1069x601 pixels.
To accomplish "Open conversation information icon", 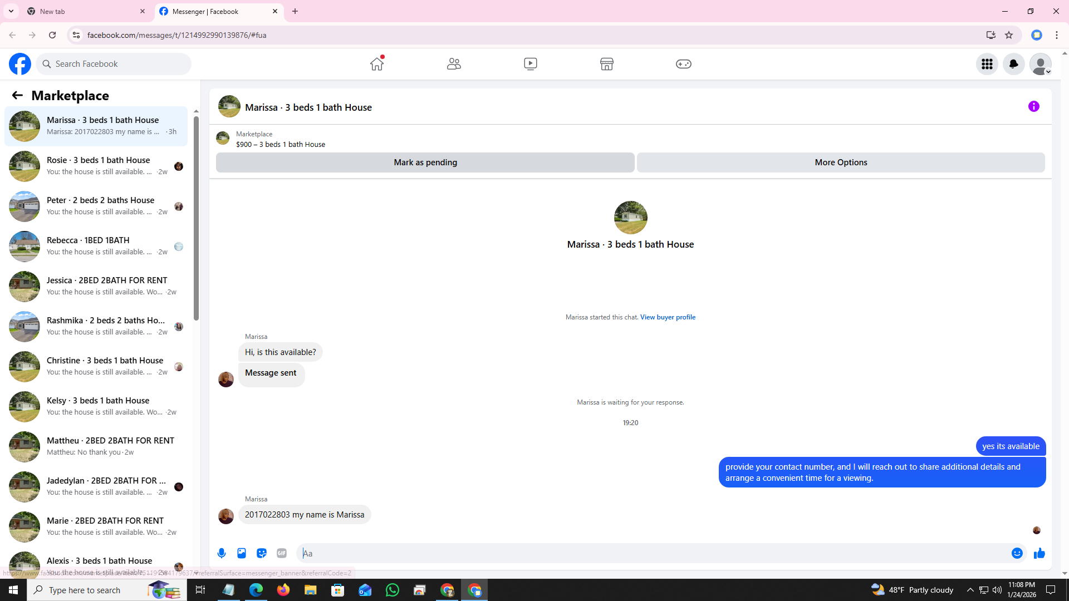I will point(1034,106).
